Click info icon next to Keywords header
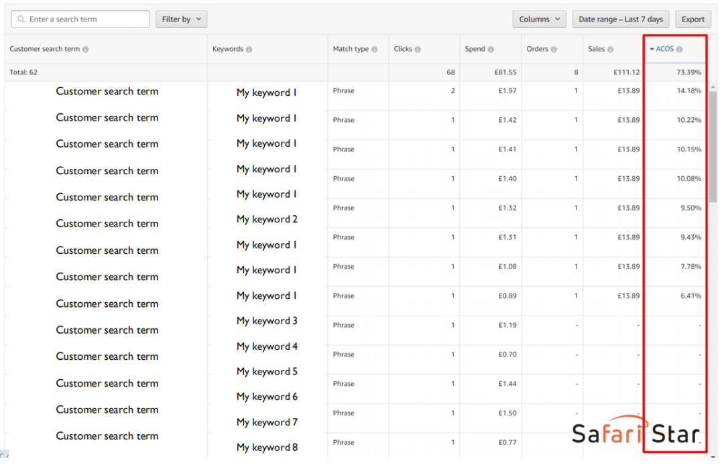Image resolution: width=724 pixels, height=467 pixels. coord(249,50)
